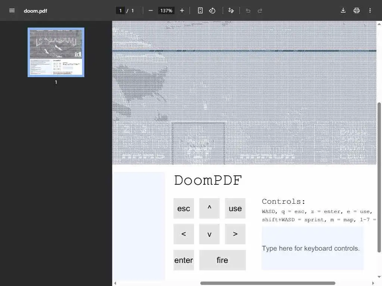This screenshot has width=382, height=286.
Task: Click the use game button
Action: coord(235,208)
